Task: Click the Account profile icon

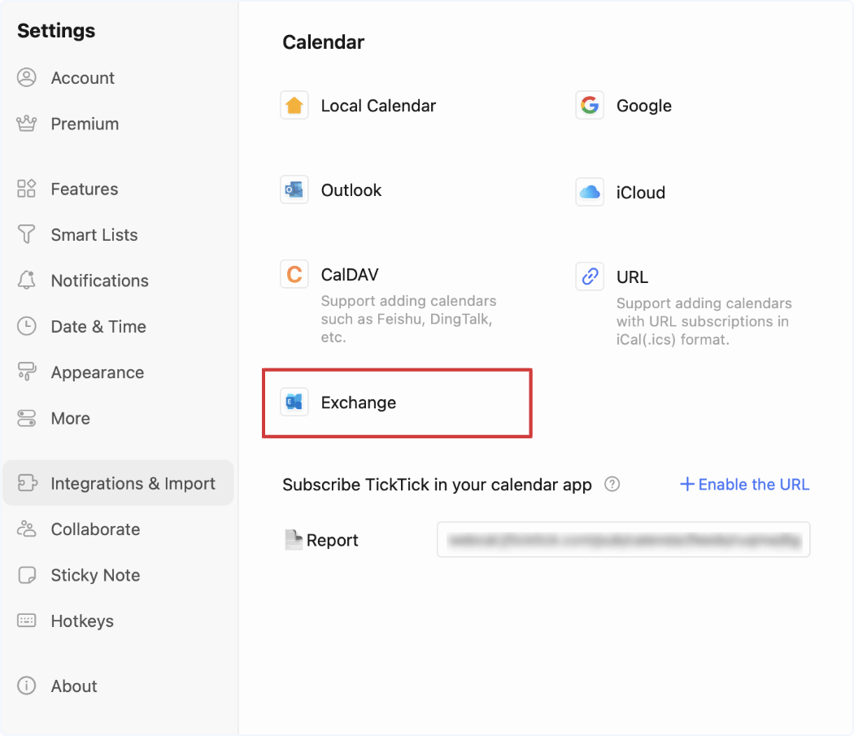Action: 27,77
